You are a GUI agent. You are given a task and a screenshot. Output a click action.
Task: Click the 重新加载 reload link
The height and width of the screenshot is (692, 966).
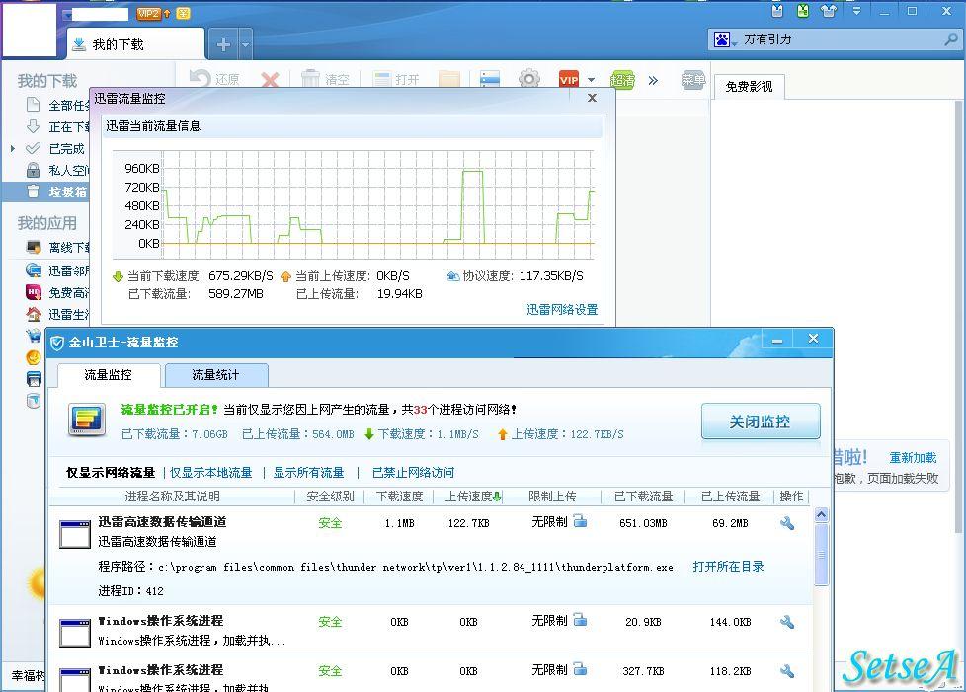(913, 458)
